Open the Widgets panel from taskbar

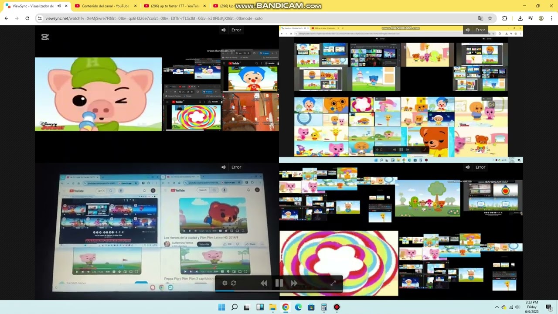pos(260,307)
